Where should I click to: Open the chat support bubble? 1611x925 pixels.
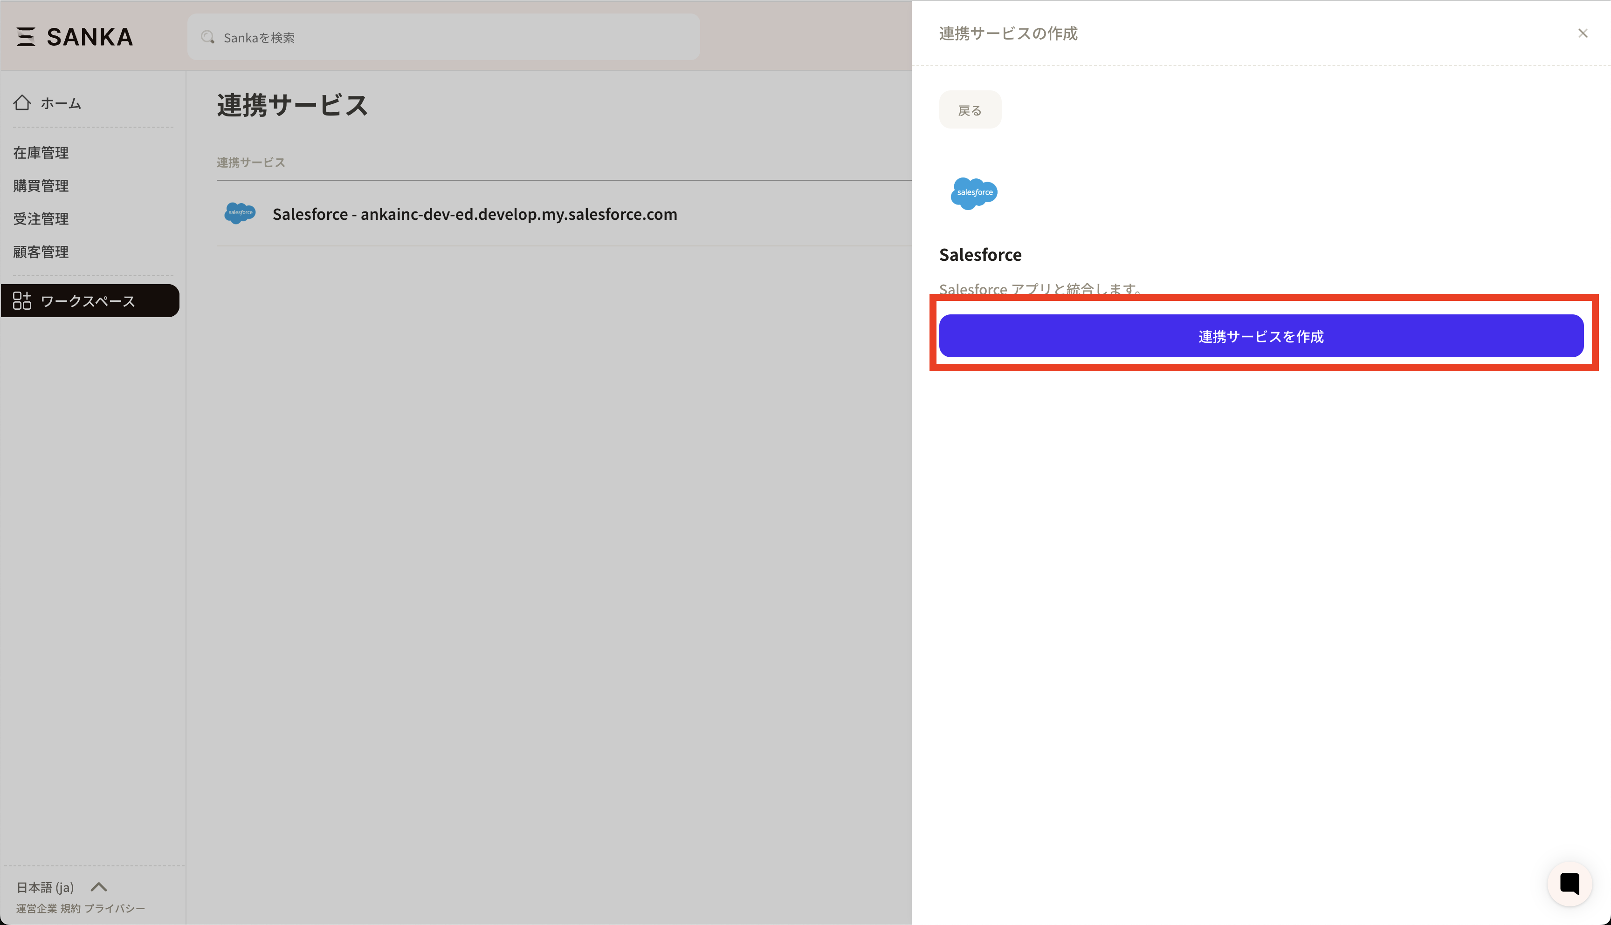[x=1569, y=884]
